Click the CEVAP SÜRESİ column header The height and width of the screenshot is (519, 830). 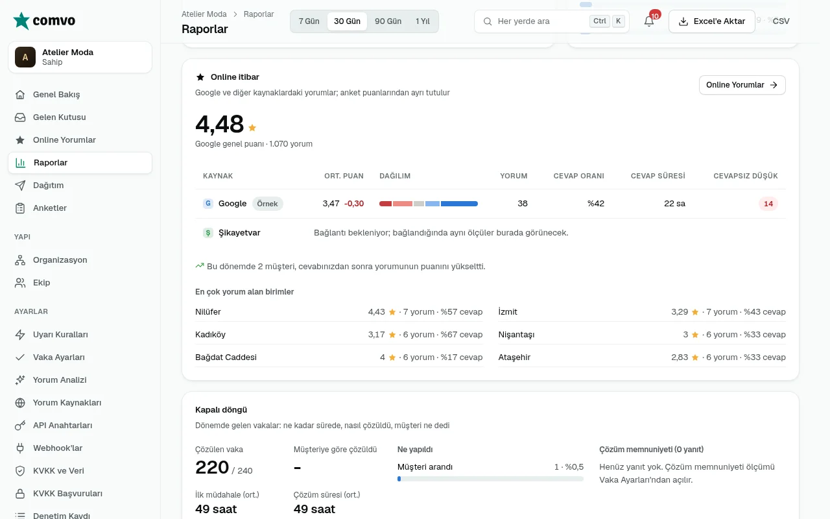coord(658,176)
